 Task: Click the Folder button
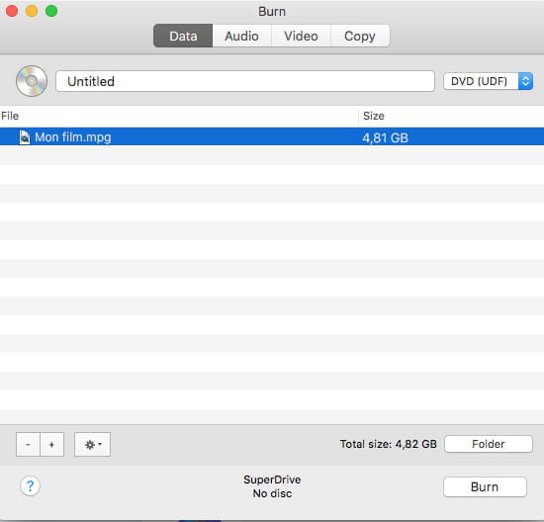click(x=489, y=444)
